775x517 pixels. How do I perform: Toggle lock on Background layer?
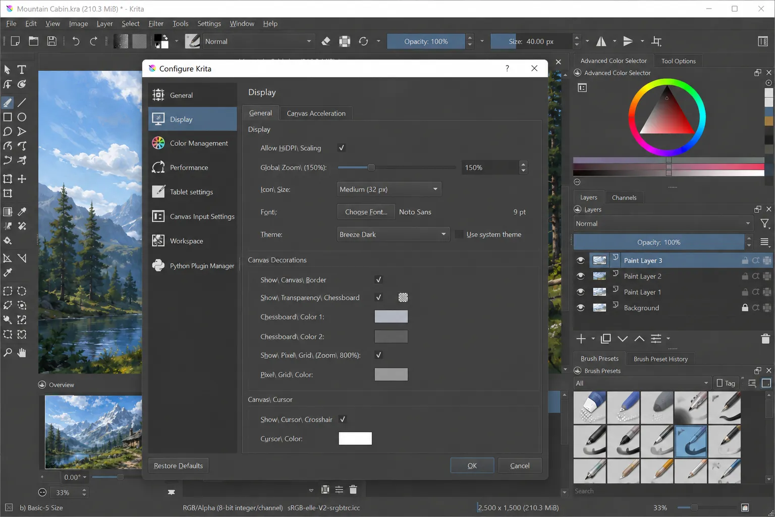pyautogui.click(x=745, y=307)
